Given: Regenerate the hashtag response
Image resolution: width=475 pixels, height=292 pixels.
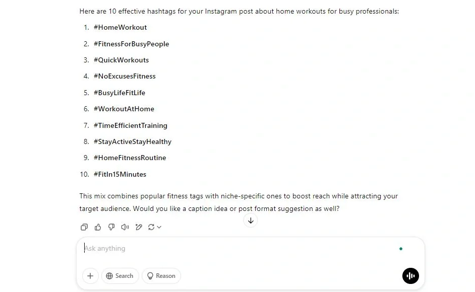Looking at the screenshot, I should [152, 227].
